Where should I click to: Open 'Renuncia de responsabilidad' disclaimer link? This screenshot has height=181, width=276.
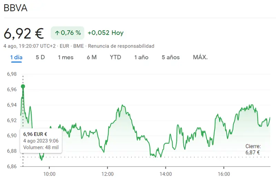(121, 46)
